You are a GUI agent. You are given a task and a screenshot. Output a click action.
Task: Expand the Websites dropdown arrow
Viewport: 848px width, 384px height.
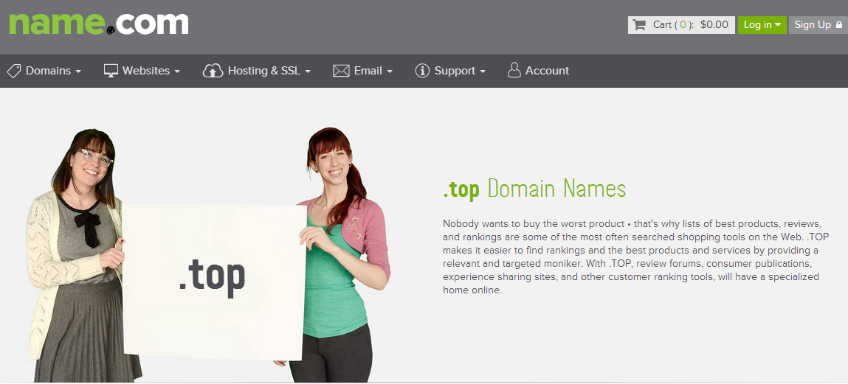pos(177,71)
